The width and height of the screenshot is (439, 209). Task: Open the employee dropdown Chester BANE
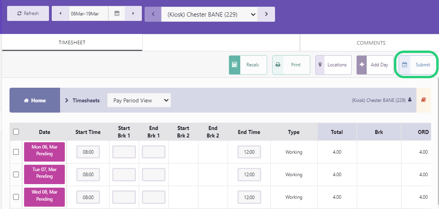tap(209, 14)
